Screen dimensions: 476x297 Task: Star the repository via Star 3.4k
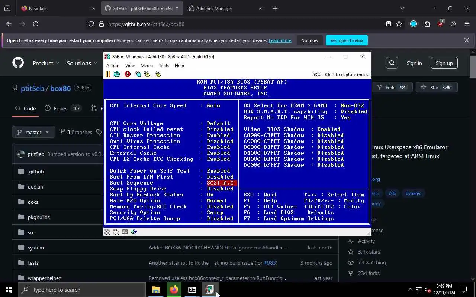point(436,87)
